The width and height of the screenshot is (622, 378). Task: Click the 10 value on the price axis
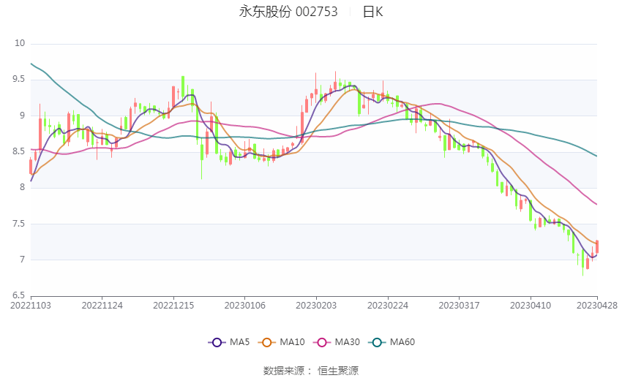click(x=20, y=44)
